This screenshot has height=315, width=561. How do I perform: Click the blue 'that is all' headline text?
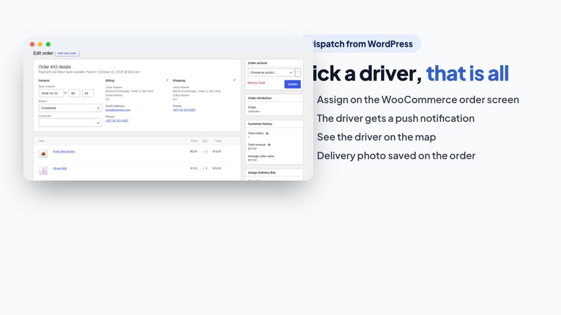coord(467,73)
